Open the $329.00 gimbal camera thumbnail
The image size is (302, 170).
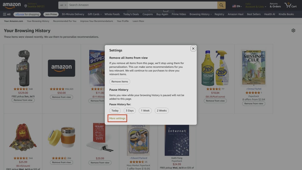pos(23,68)
